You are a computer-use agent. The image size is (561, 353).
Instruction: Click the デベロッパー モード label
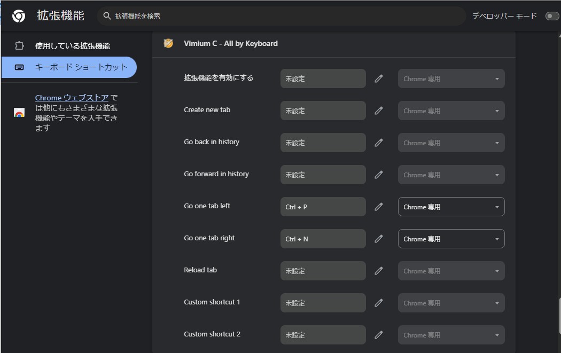(x=504, y=16)
